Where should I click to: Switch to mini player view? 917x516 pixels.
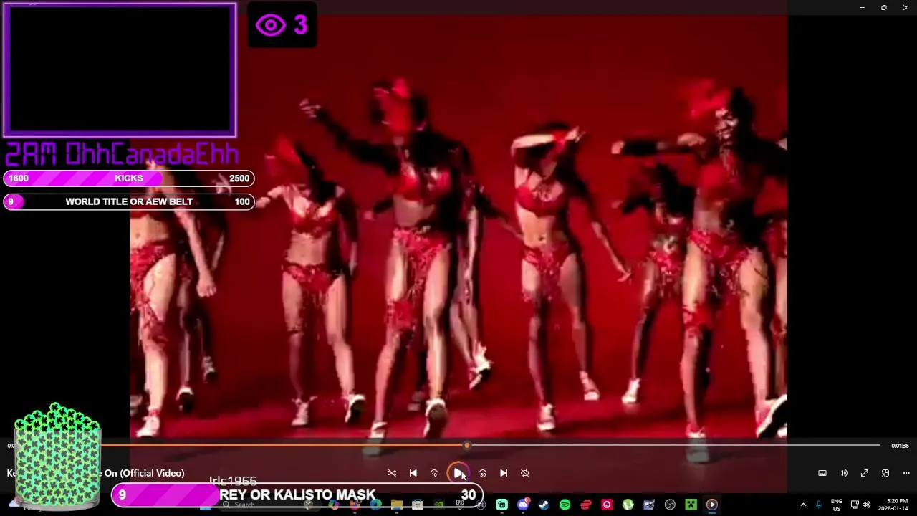click(885, 473)
